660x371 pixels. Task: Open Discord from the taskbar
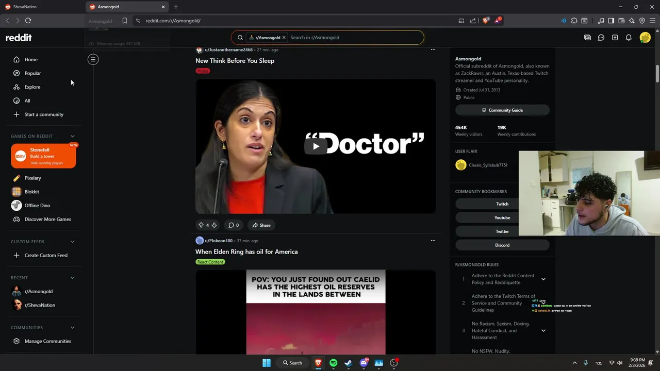click(x=364, y=363)
